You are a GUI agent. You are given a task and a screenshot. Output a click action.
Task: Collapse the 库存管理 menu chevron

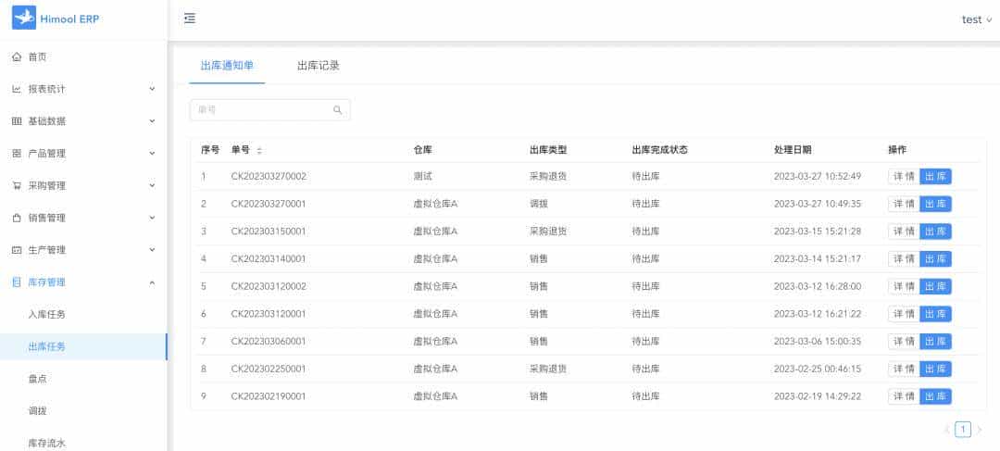(x=152, y=282)
